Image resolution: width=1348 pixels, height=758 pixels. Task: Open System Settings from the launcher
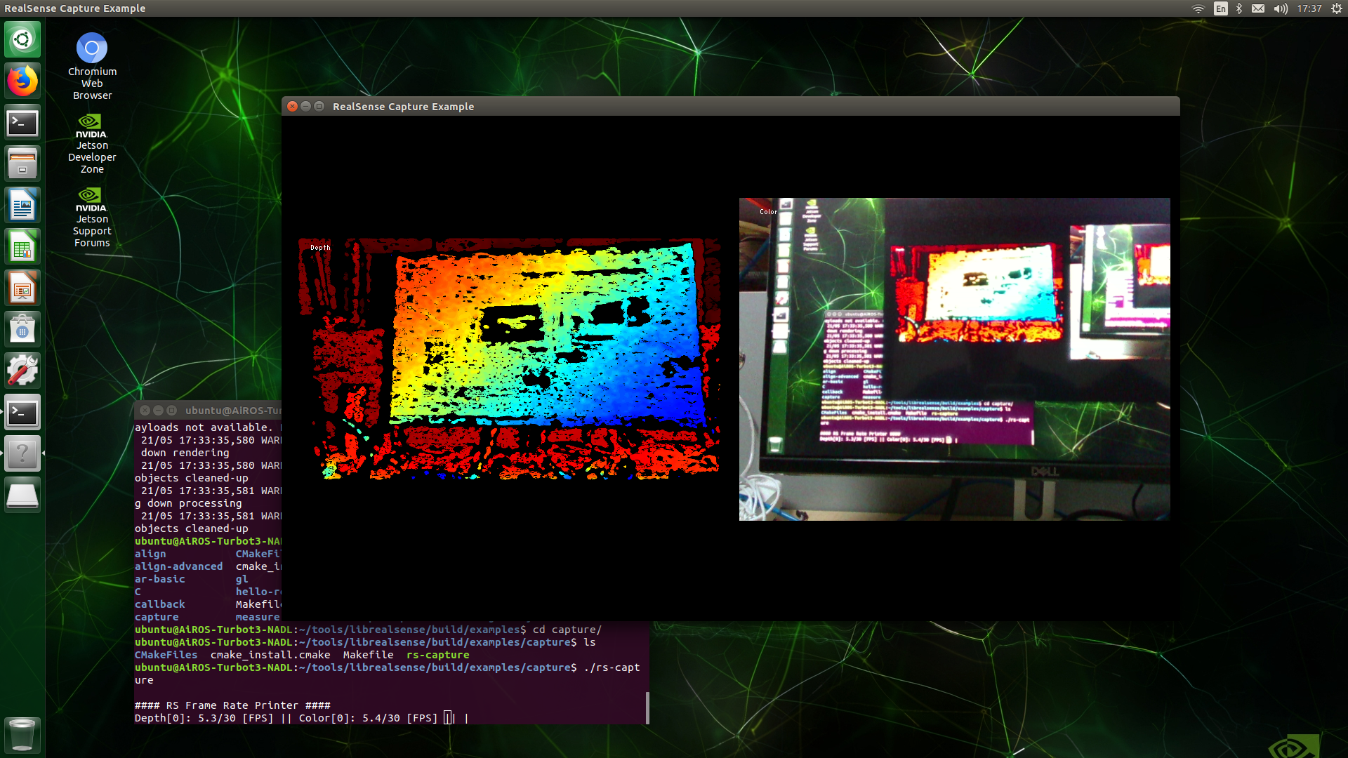pos(22,371)
